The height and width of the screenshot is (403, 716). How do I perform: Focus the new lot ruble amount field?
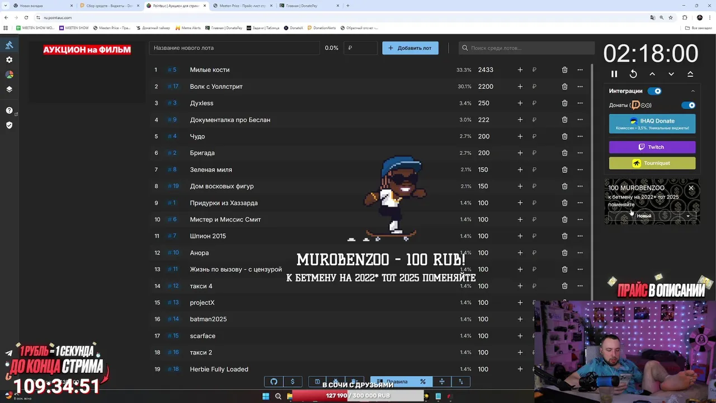tap(361, 48)
